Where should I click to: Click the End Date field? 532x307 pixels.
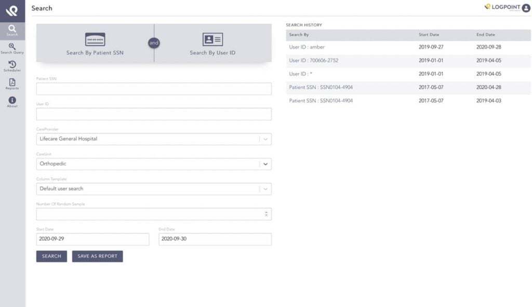coord(215,239)
